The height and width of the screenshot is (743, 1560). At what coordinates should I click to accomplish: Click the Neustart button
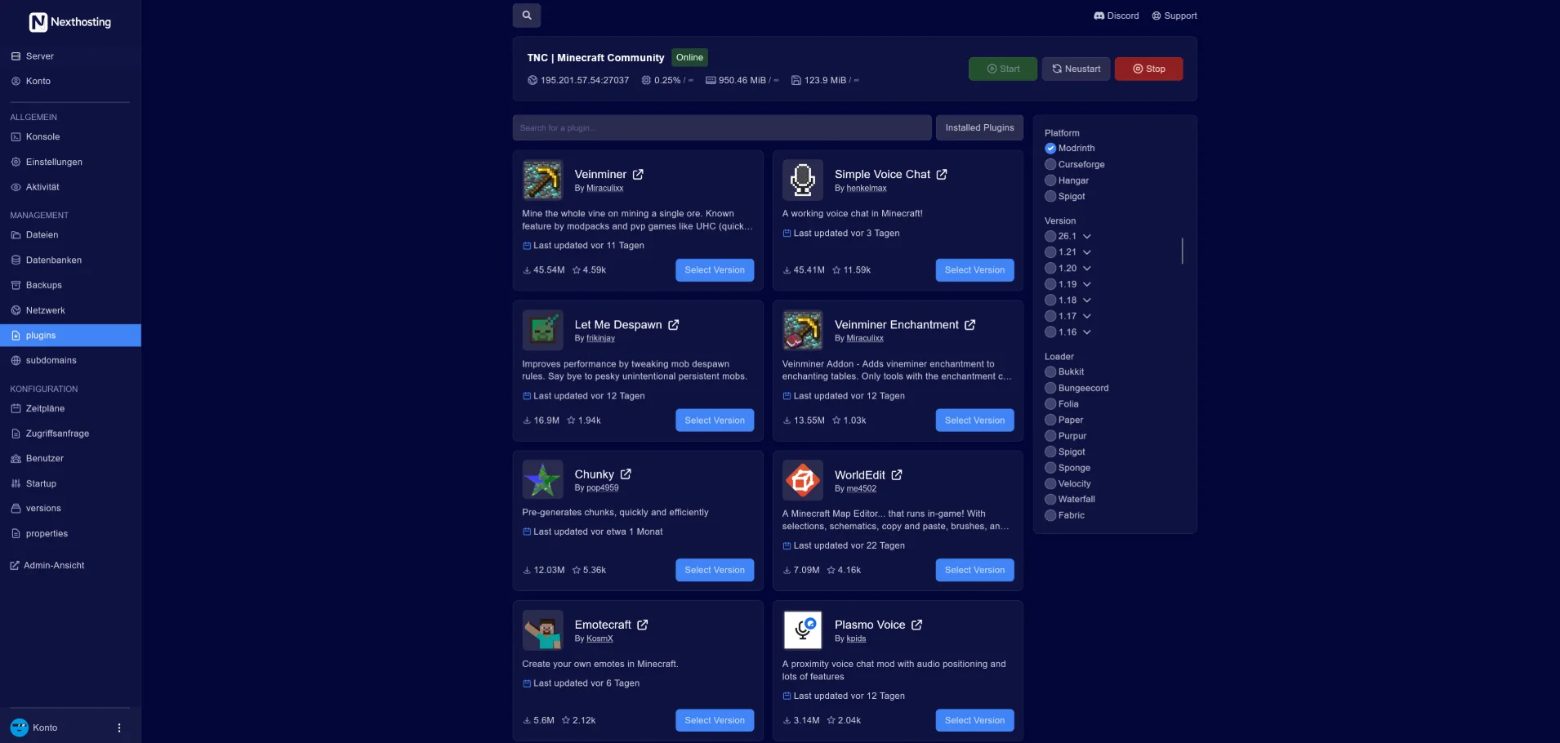click(x=1076, y=69)
